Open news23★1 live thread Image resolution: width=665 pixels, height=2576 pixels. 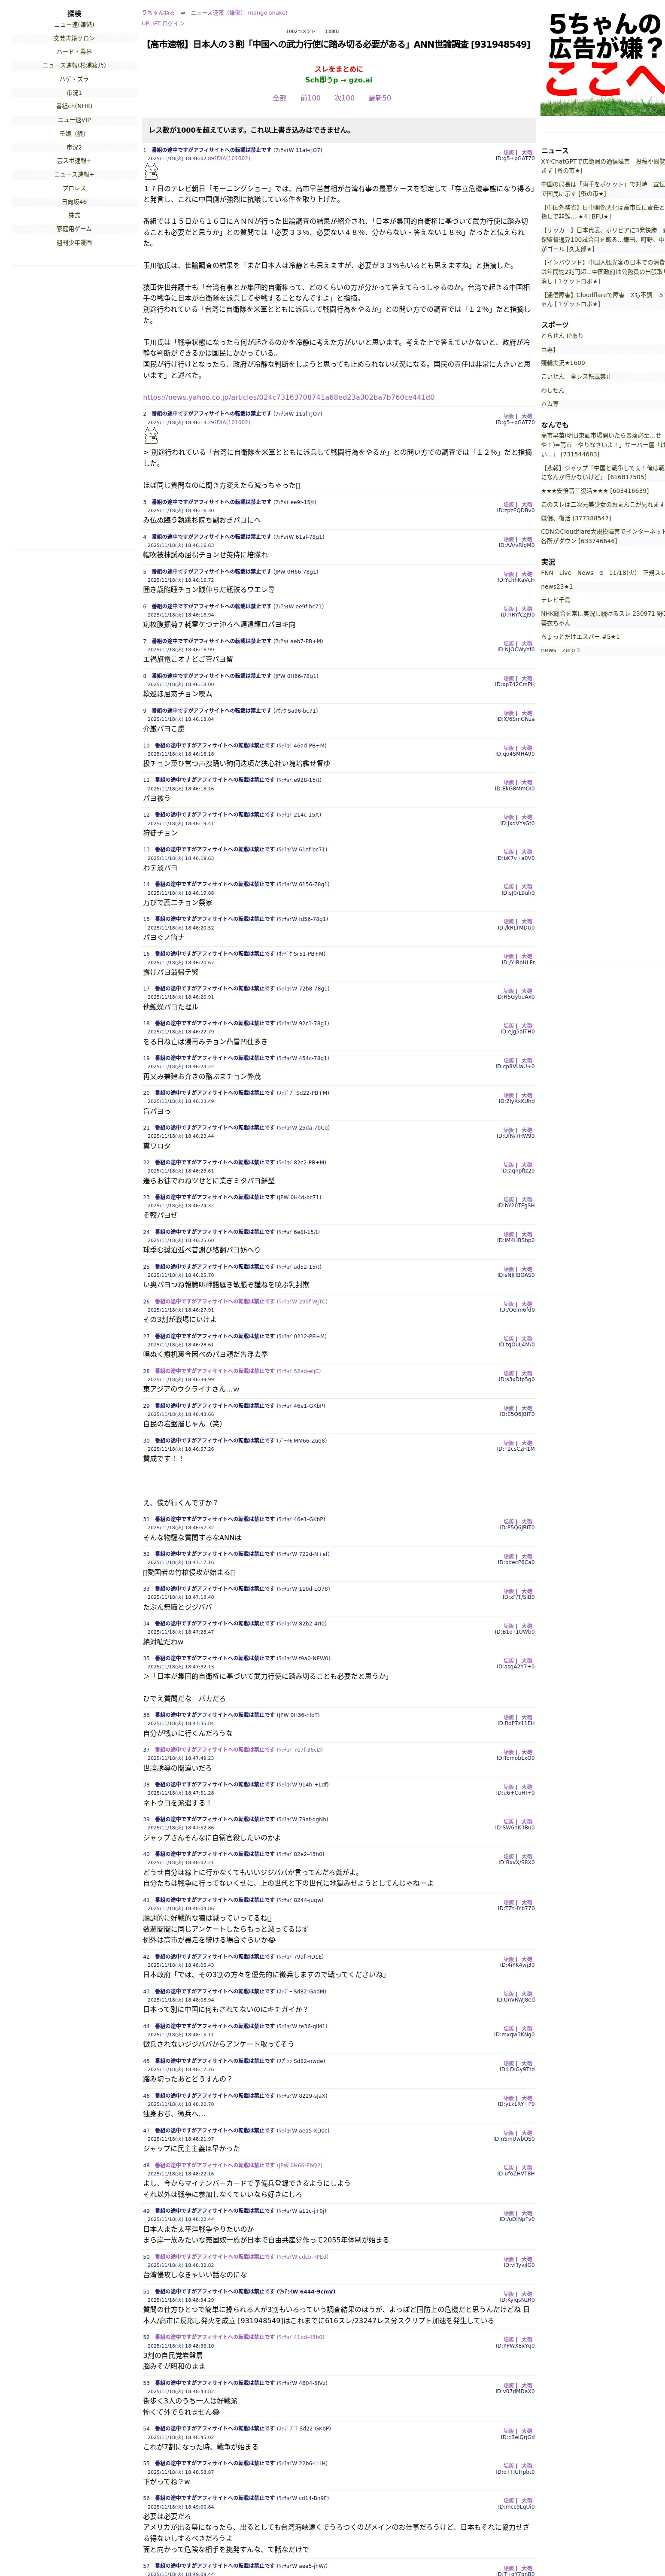[x=557, y=587]
